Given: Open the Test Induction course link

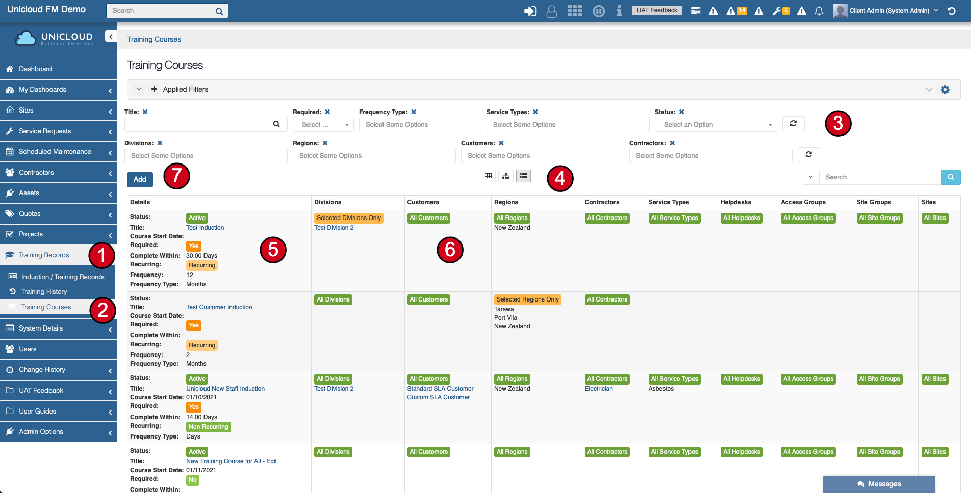Looking at the screenshot, I should coord(205,228).
